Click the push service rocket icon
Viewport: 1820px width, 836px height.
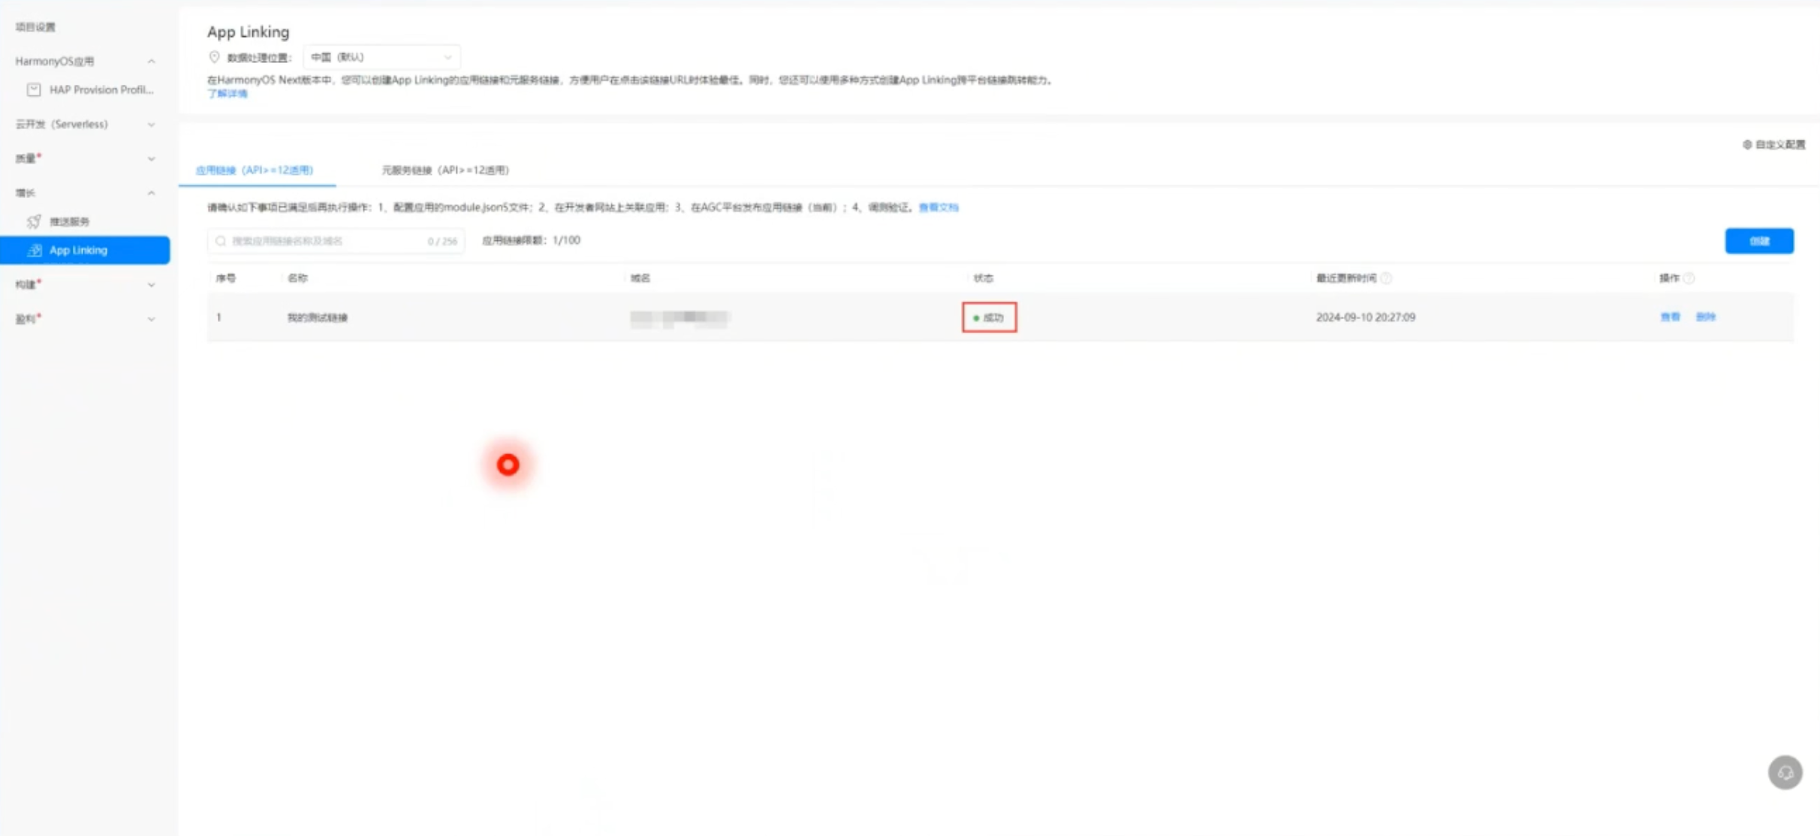34,221
